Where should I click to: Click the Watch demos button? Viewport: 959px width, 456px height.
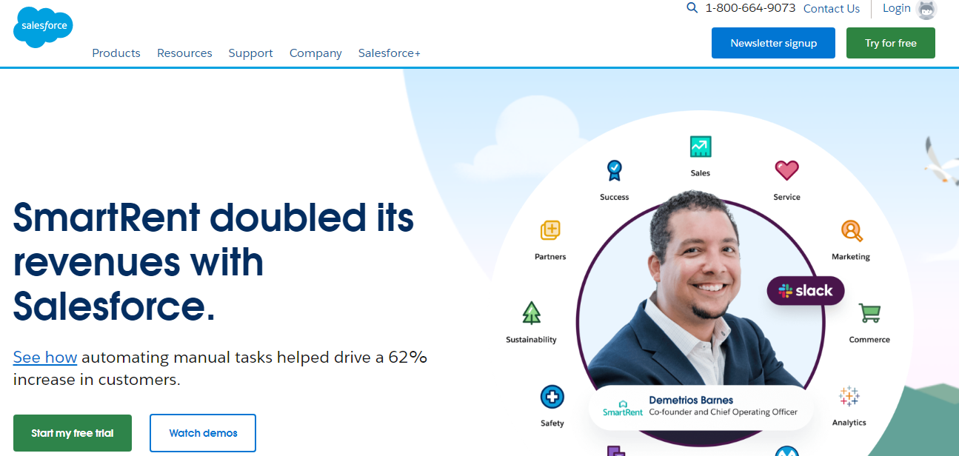tap(203, 433)
